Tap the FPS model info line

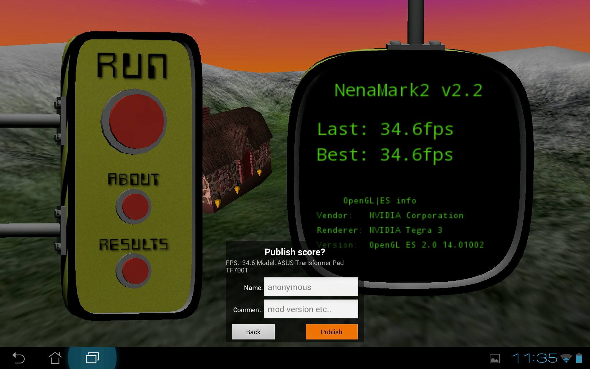click(x=285, y=267)
